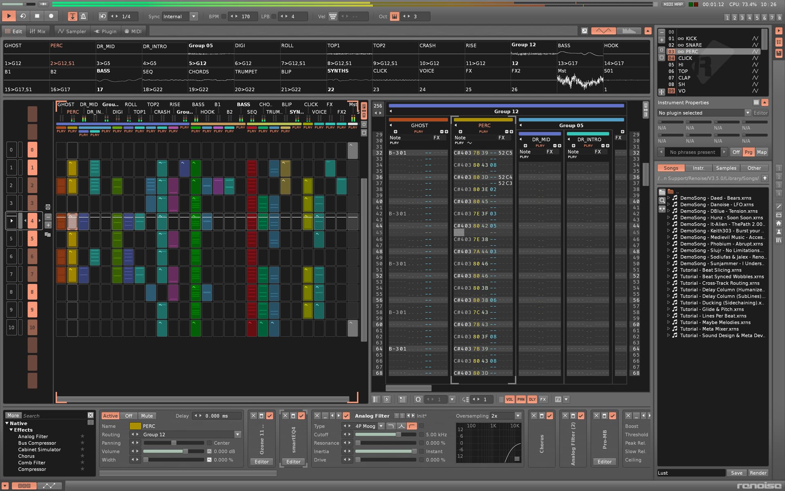The height and width of the screenshot is (491, 785).
Task: Mute the PERC track
Action: (x=146, y=416)
